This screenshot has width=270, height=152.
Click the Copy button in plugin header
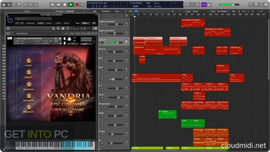click(x=40, y=23)
